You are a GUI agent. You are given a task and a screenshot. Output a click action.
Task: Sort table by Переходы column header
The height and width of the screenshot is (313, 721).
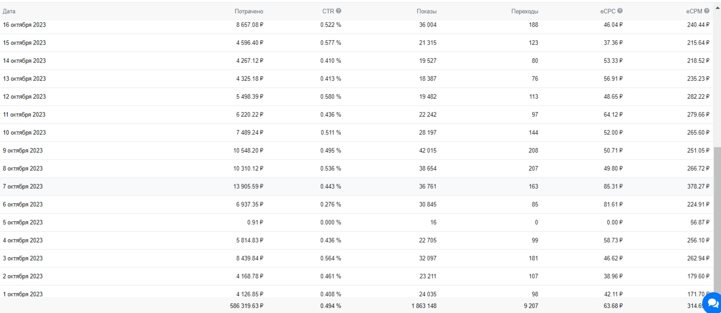click(525, 11)
